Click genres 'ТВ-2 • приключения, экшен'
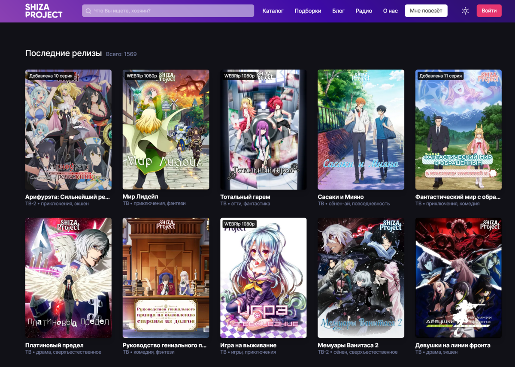The width and height of the screenshot is (515, 367). (x=57, y=204)
